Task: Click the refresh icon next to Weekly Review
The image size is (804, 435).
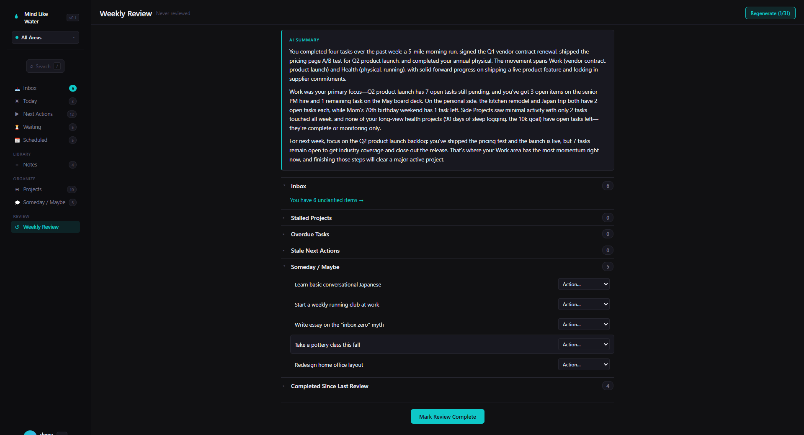Action: click(x=17, y=227)
